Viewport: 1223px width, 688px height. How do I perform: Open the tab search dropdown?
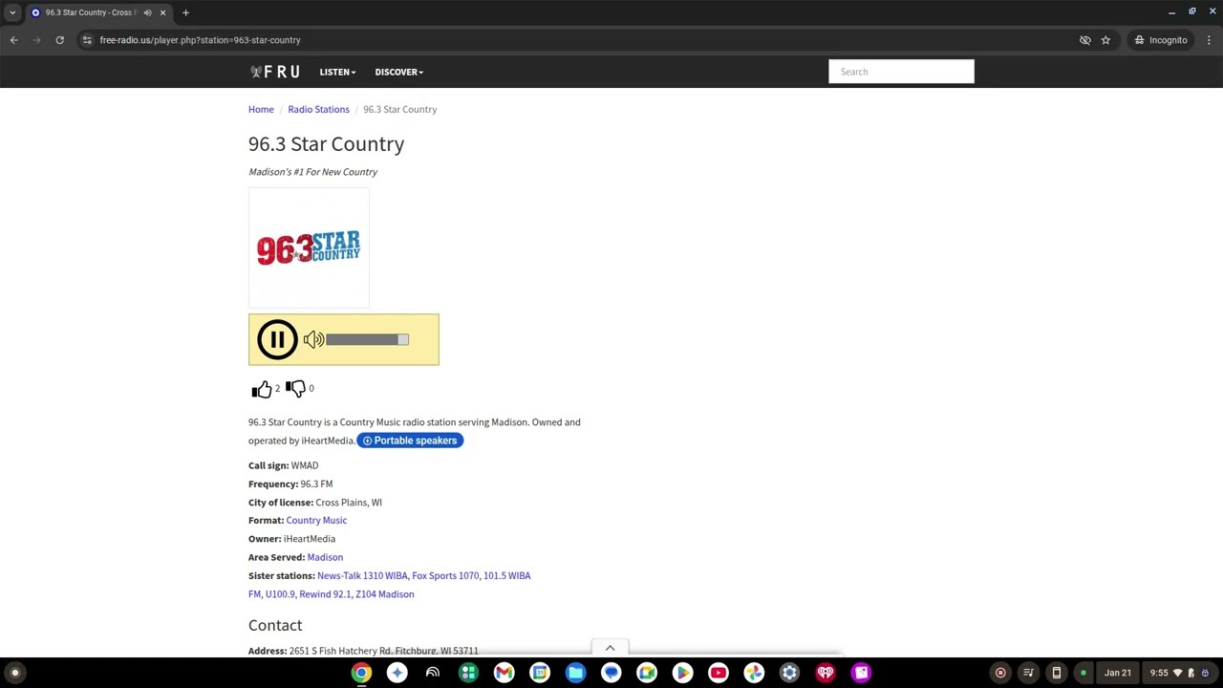pyautogui.click(x=12, y=12)
